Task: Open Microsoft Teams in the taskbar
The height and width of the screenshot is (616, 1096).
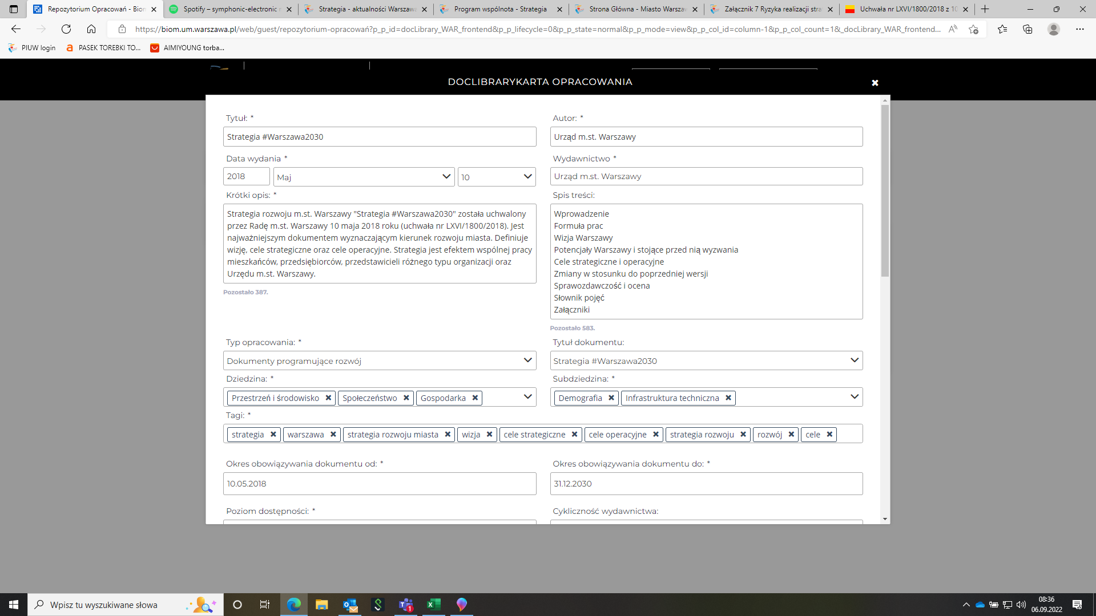Action: (406, 605)
